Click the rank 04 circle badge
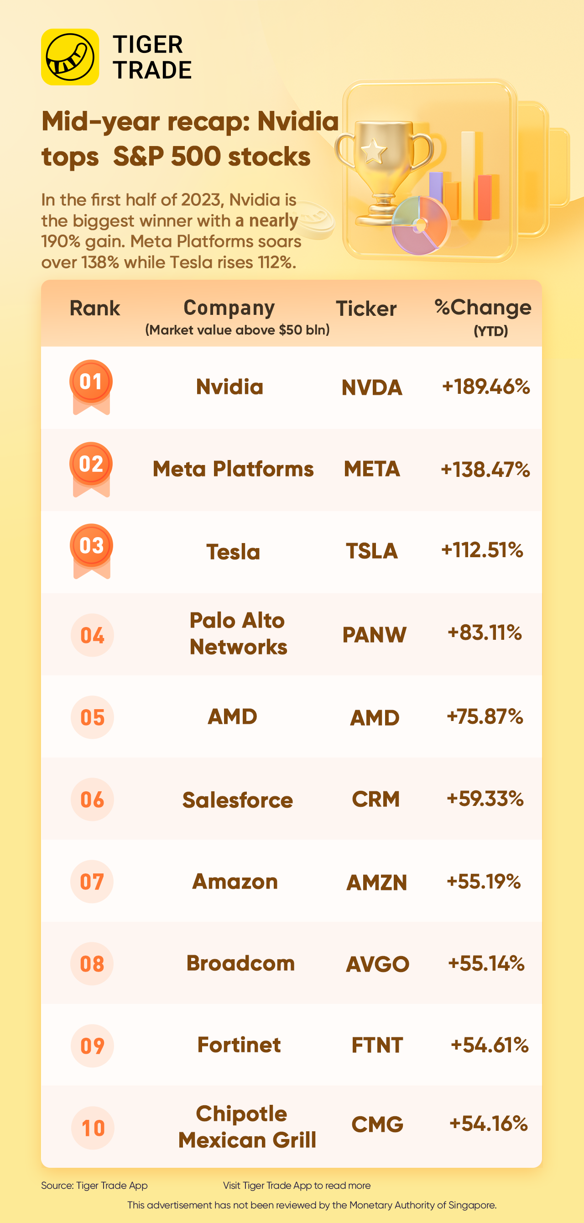Viewport: 584px width, 1223px height. [92, 635]
